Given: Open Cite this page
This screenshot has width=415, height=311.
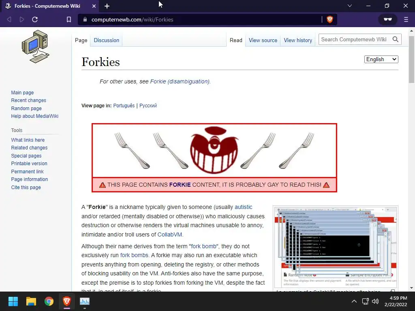Looking at the screenshot, I should click(26, 187).
